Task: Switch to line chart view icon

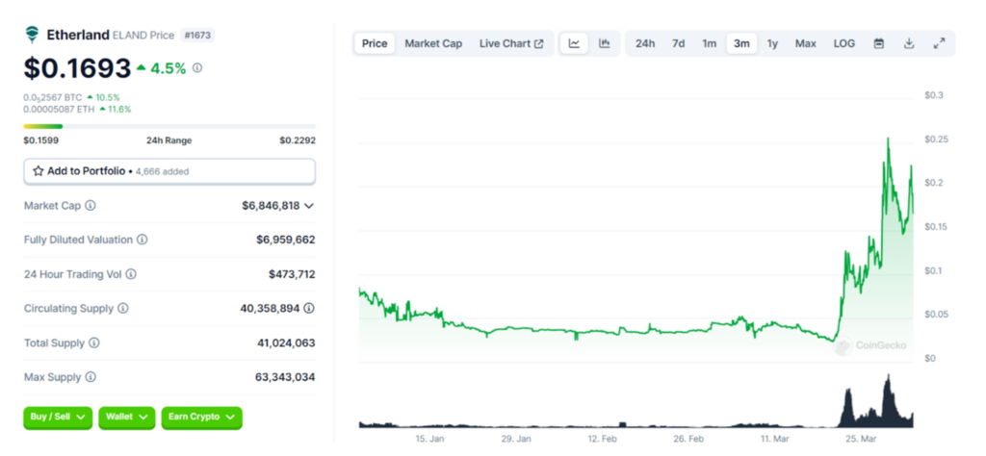Action: point(574,43)
